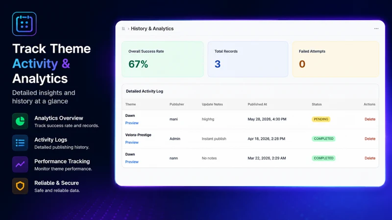Click the Performance Tracking line chart icon
This screenshot has height=220, width=392.
pyautogui.click(x=20, y=164)
